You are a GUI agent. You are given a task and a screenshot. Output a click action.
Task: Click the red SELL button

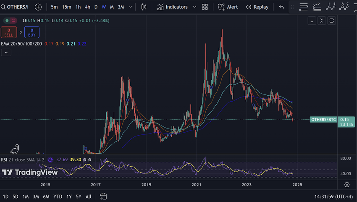pyautogui.click(x=9, y=32)
